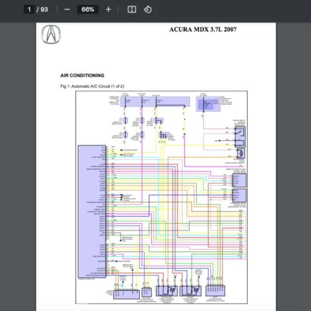Click the 66% zoom level field
The width and height of the screenshot is (311, 311).
click(x=87, y=9)
